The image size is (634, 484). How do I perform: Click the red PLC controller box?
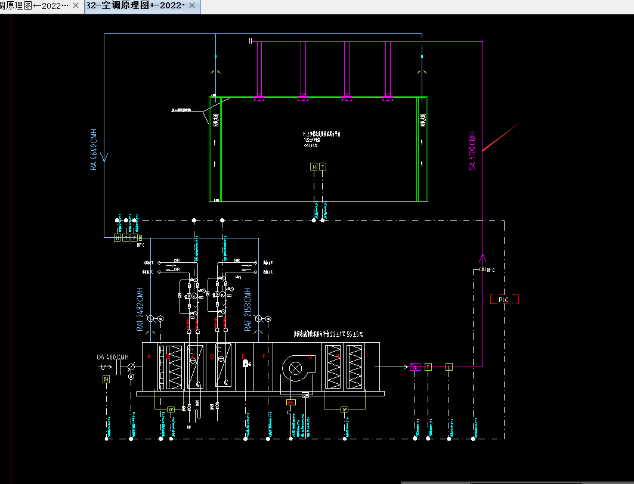pyautogui.click(x=504, y=300)
